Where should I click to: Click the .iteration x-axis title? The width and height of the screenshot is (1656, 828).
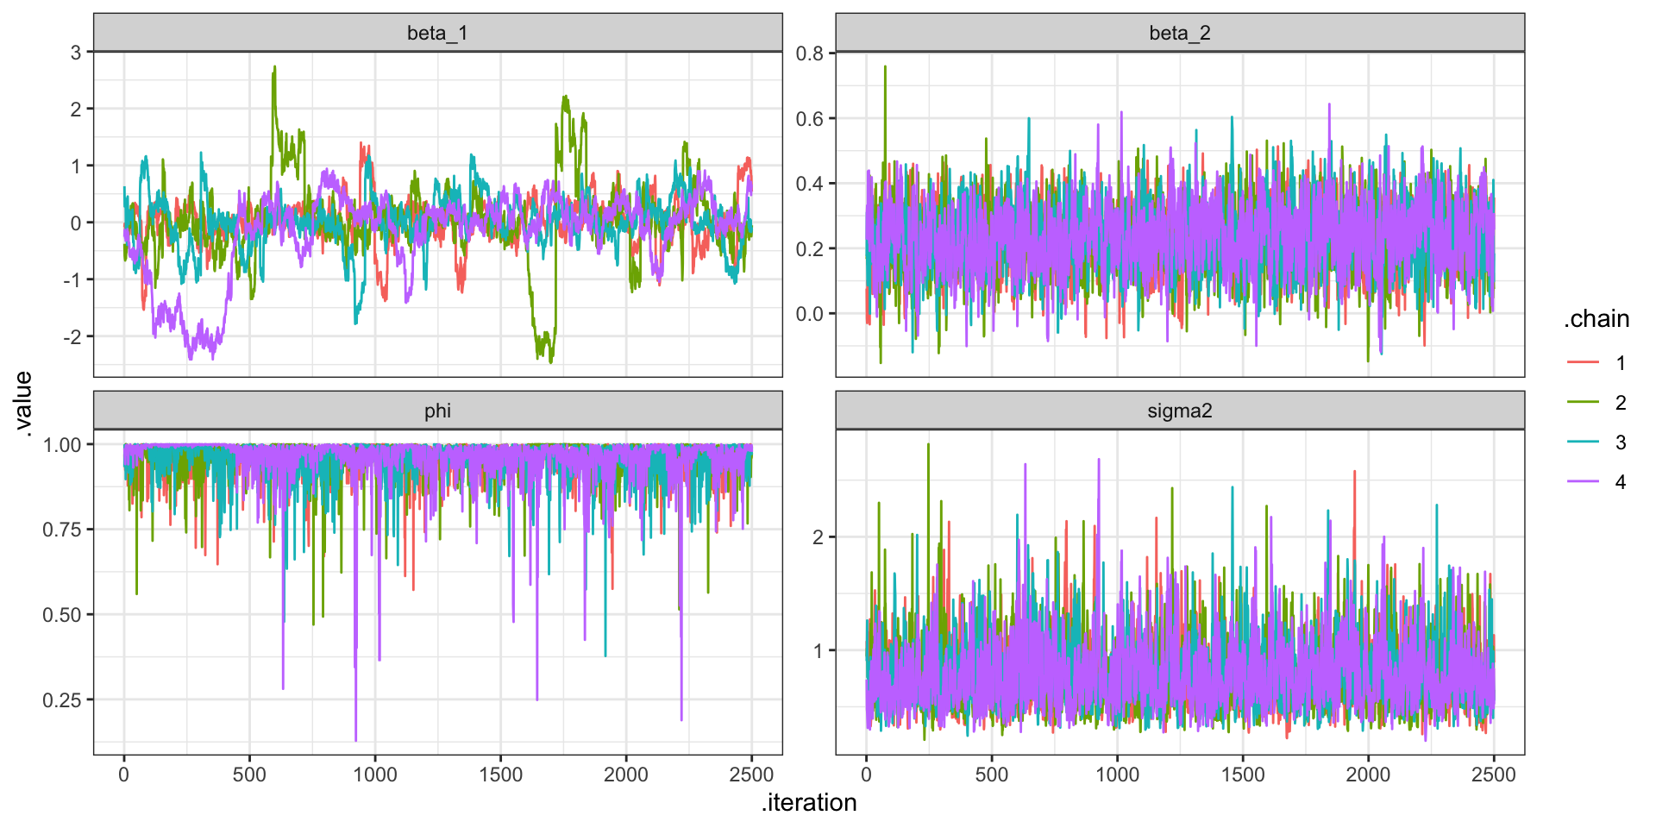(x=808, y=803)
